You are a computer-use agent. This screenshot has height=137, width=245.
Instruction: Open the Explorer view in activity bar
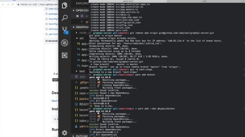pyautogui.click(x=64, y=6)
